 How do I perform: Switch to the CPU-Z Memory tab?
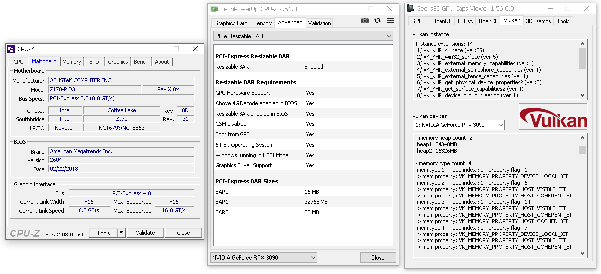[72, 62]
